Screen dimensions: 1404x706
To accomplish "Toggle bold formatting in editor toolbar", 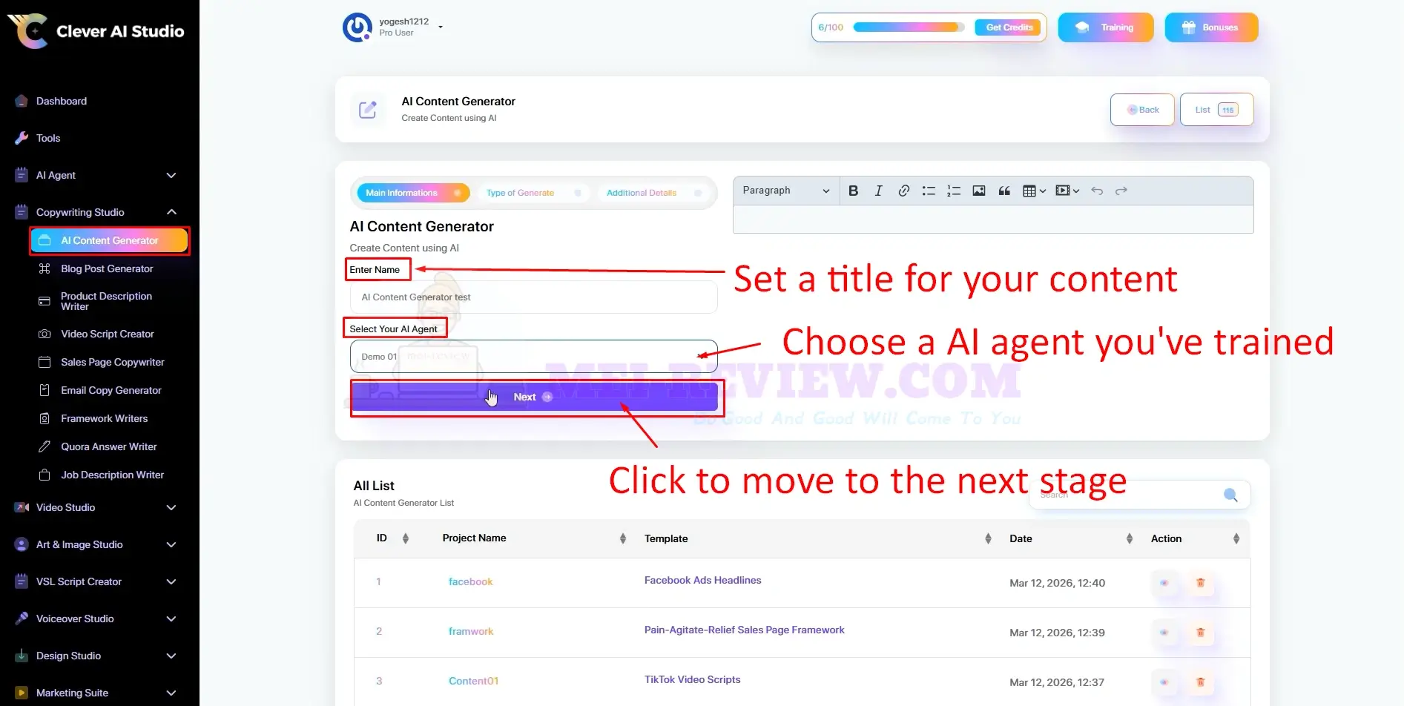I will point(853,191).
